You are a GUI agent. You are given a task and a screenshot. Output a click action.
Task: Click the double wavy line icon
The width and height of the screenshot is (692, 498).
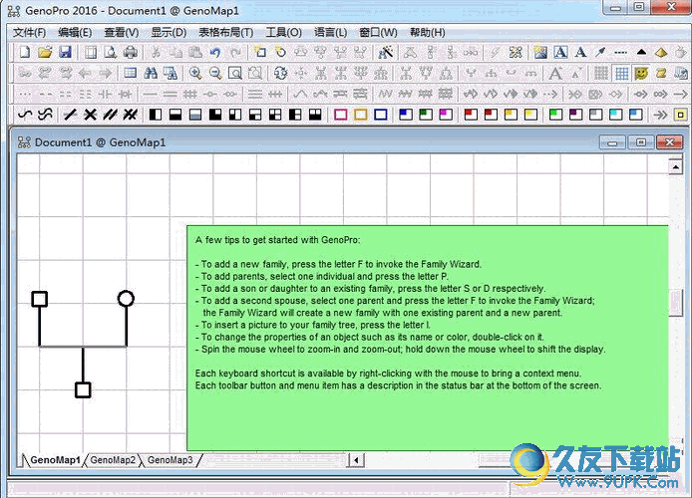point(45,115)
